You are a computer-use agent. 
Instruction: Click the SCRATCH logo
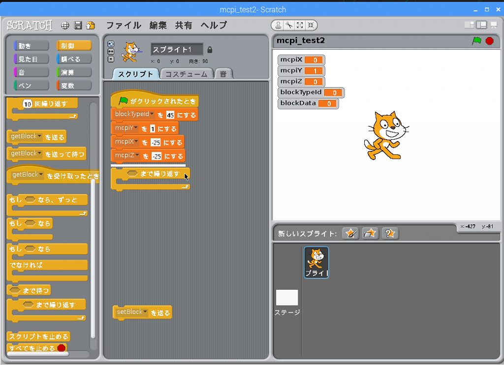click(30, 25)
